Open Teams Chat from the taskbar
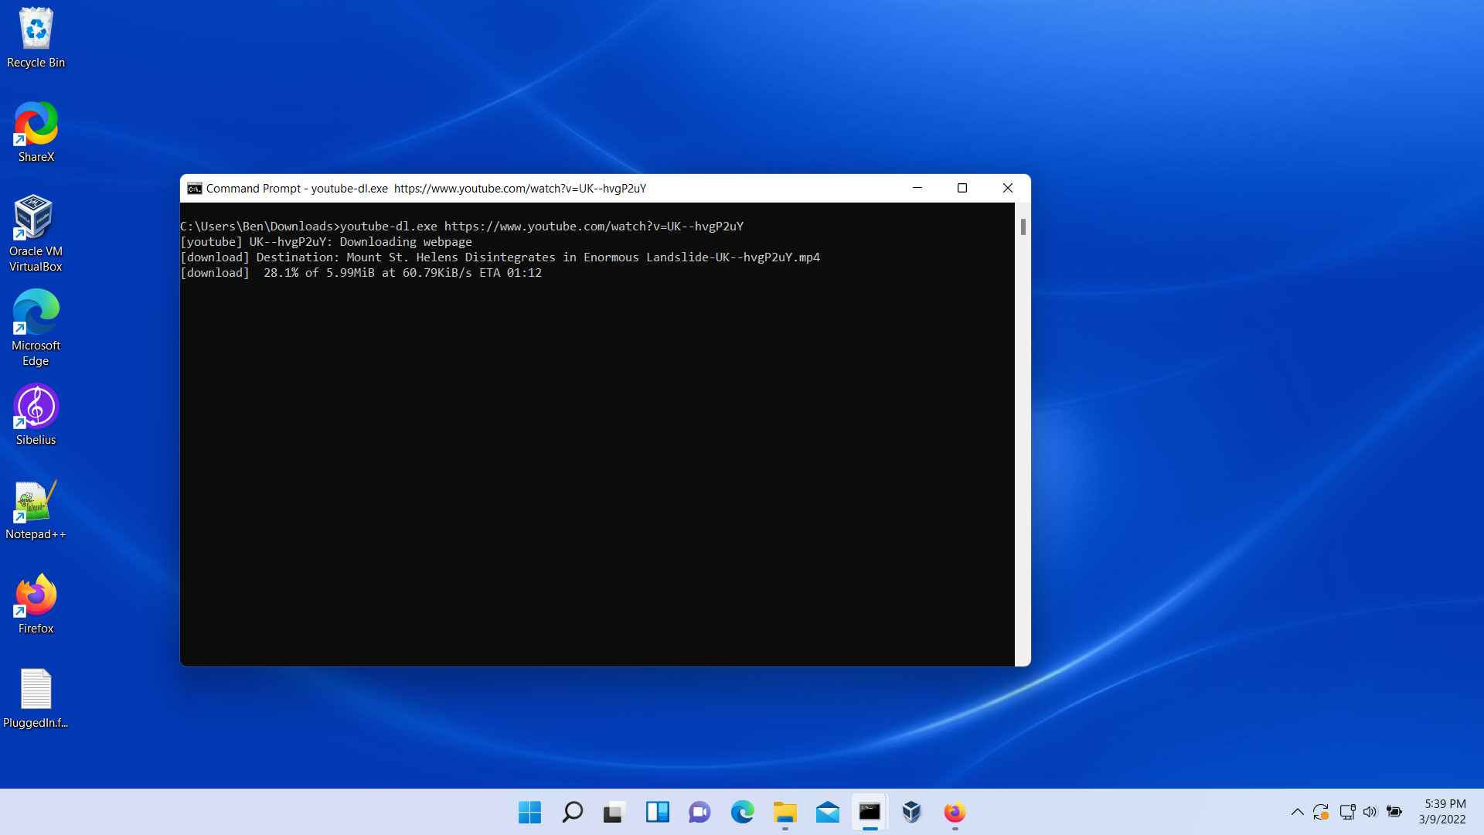Image resolution: width=1484 pixels, height=835 pixels. pos(699,812)
